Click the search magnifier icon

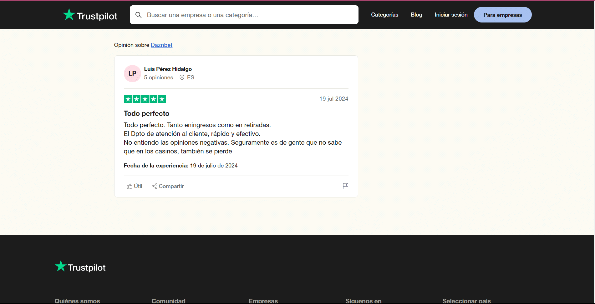pos(139,15)
